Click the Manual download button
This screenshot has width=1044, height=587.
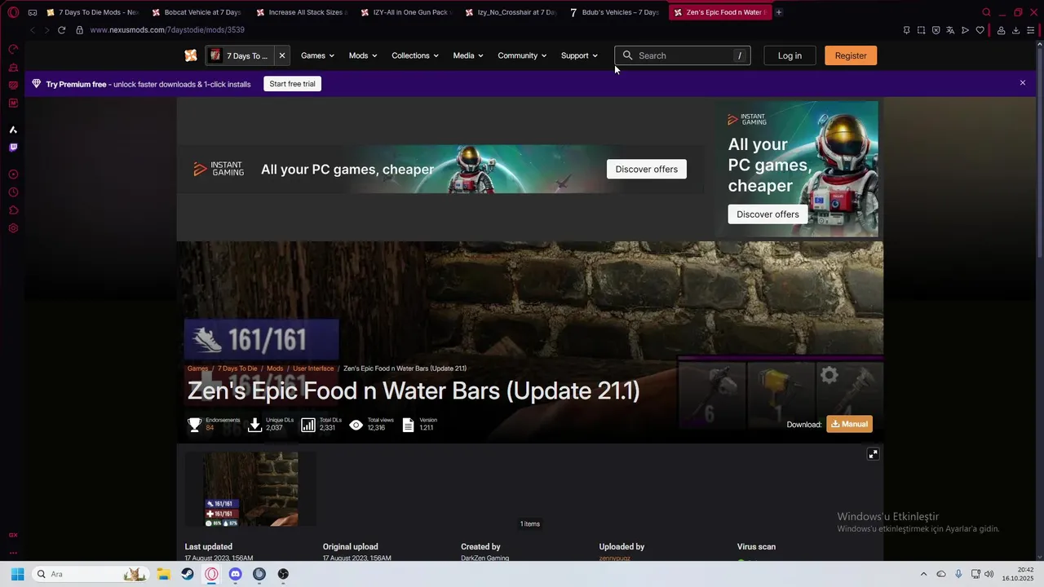click(x=849, y=424)
